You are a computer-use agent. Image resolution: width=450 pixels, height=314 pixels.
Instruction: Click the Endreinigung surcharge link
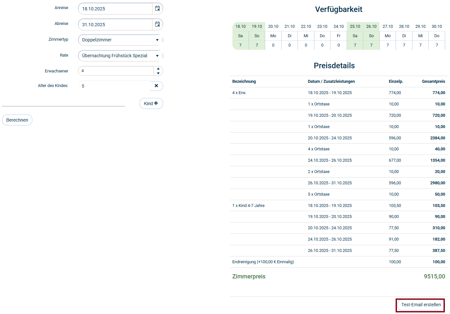[x=263, y=262]
